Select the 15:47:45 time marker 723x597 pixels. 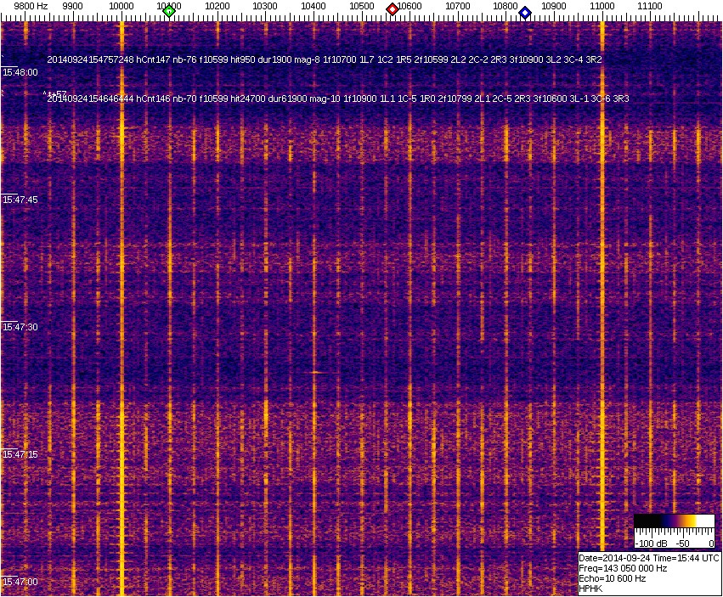coord(20,200)
